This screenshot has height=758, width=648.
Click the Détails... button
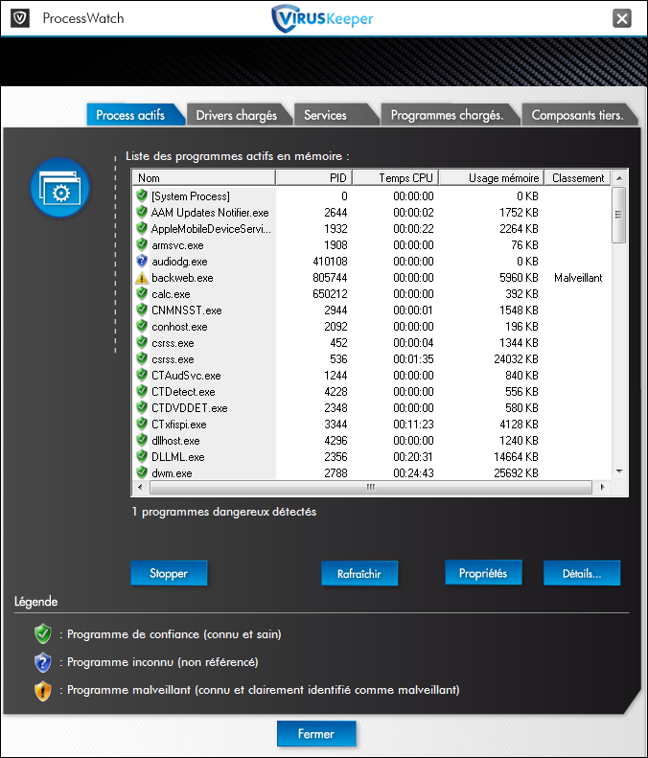point(582,574)
